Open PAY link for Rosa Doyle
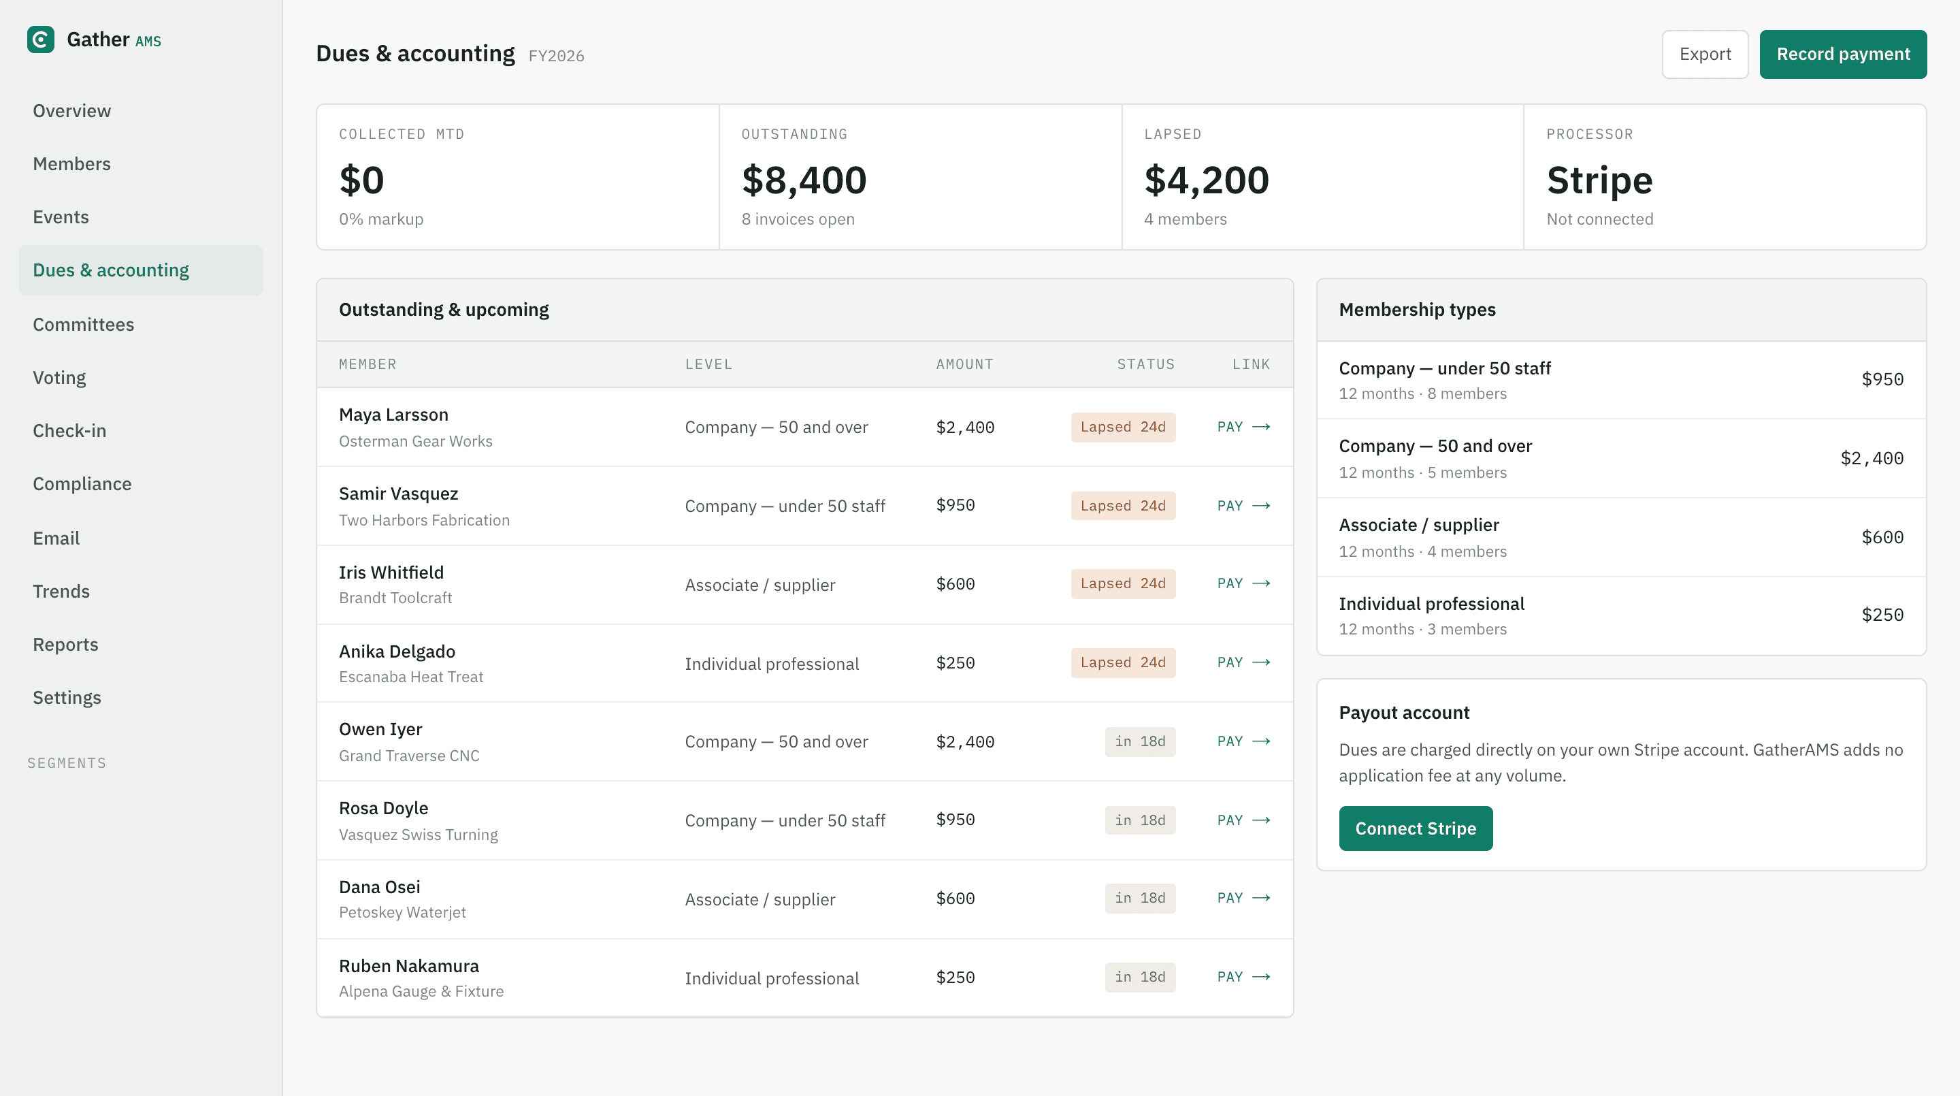 1243,820
